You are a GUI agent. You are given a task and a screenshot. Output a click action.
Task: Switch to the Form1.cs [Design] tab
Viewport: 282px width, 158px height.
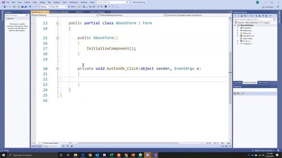click(97, 12)
